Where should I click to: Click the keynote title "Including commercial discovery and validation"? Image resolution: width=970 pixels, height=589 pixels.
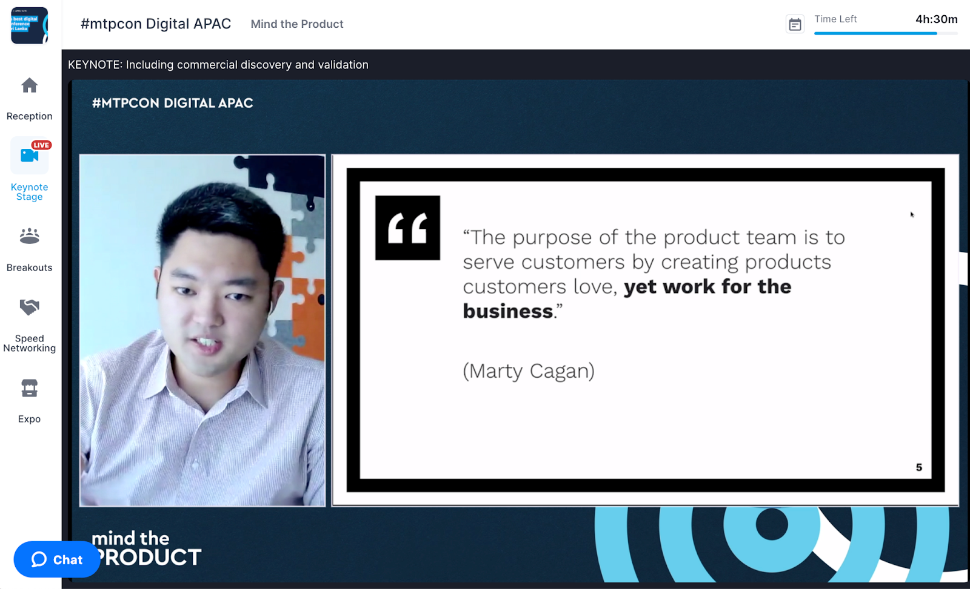247,65
